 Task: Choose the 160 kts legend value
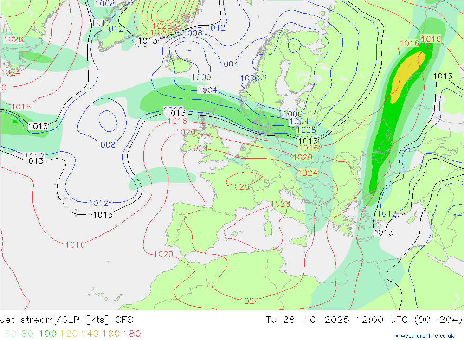[x=111, y=334]
